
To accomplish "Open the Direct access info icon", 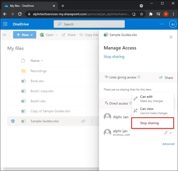I will coord(131,103).
